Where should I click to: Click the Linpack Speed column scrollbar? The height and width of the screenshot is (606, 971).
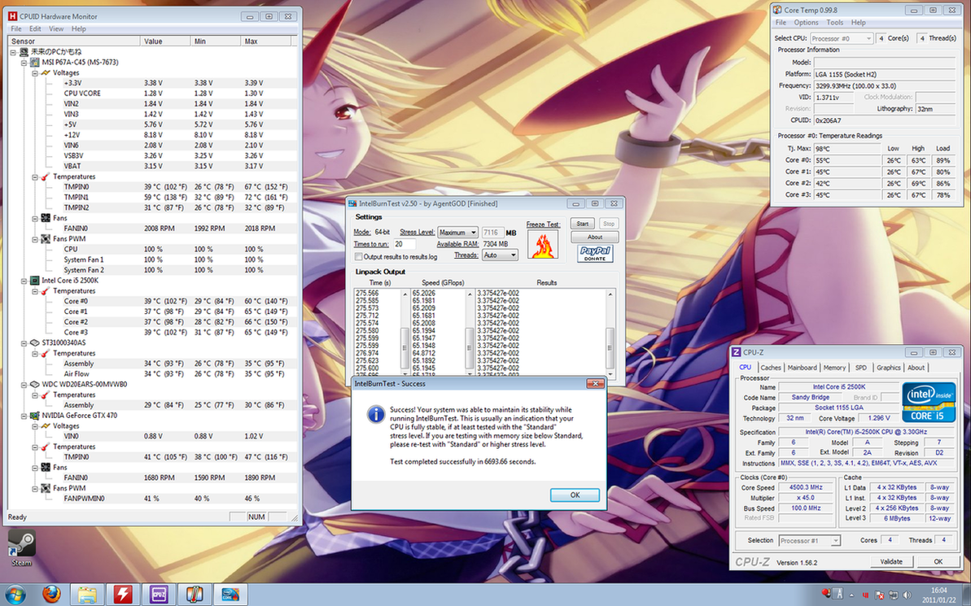click(x=470, y=332)
